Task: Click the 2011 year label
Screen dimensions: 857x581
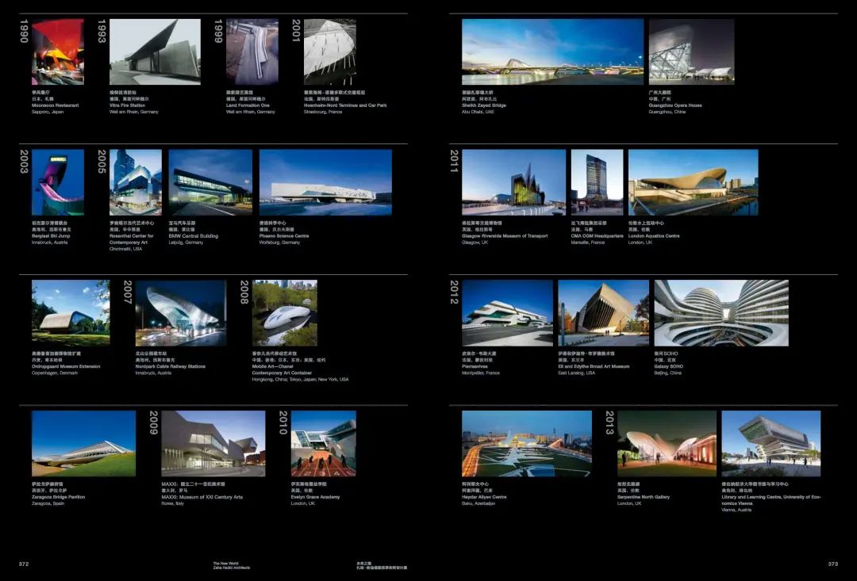Action: pyautogui.click(x=454, y=162)
